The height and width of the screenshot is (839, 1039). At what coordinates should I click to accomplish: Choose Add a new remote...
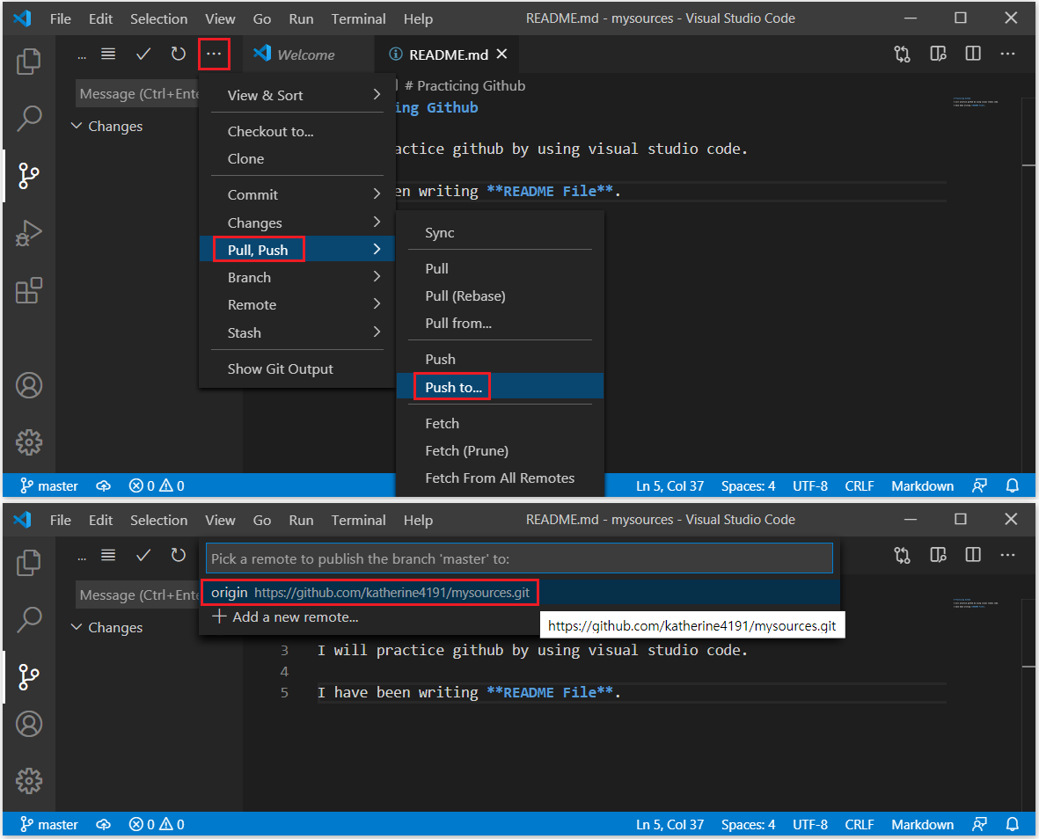click(519, 617)
